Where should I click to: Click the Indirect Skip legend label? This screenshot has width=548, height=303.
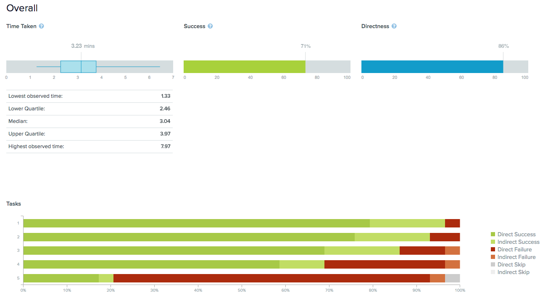pyautogui.click(x=513, y=272)
